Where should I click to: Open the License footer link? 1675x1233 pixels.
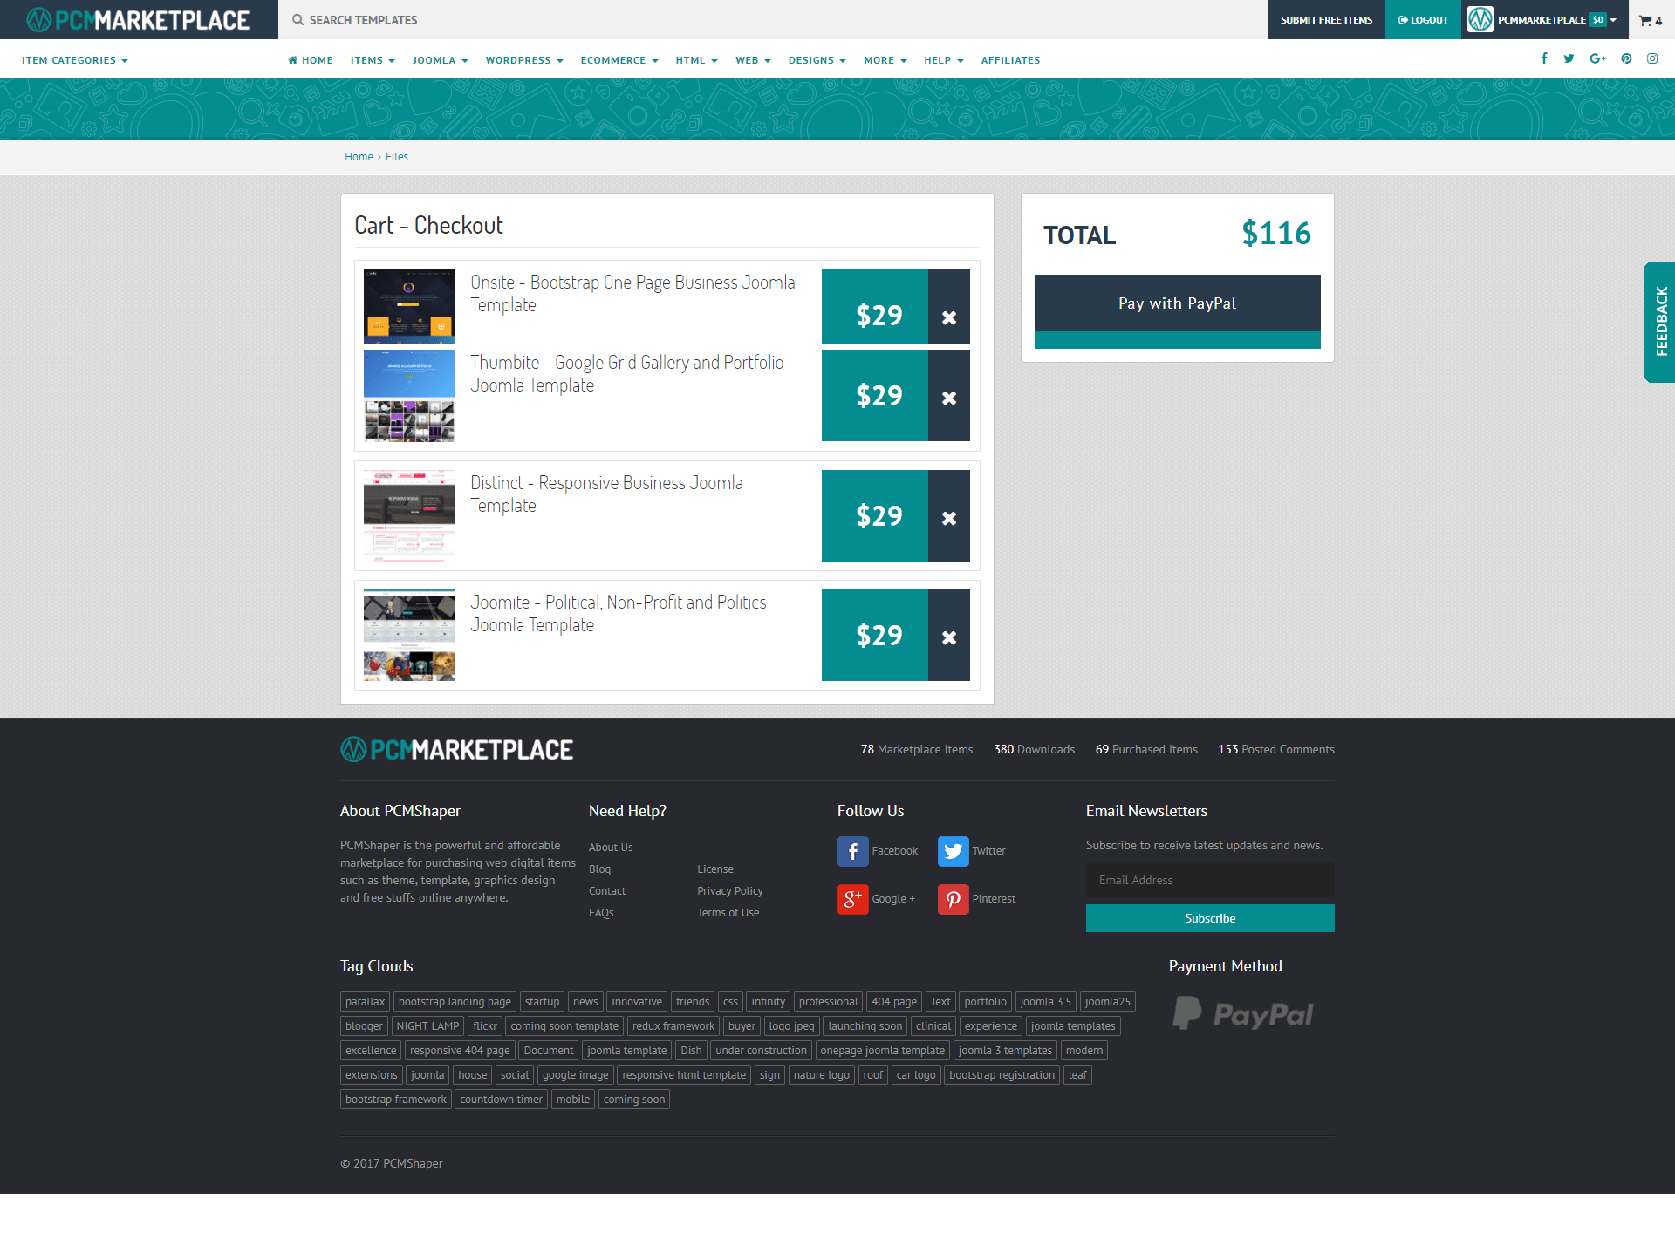click(x=715, y=869)
